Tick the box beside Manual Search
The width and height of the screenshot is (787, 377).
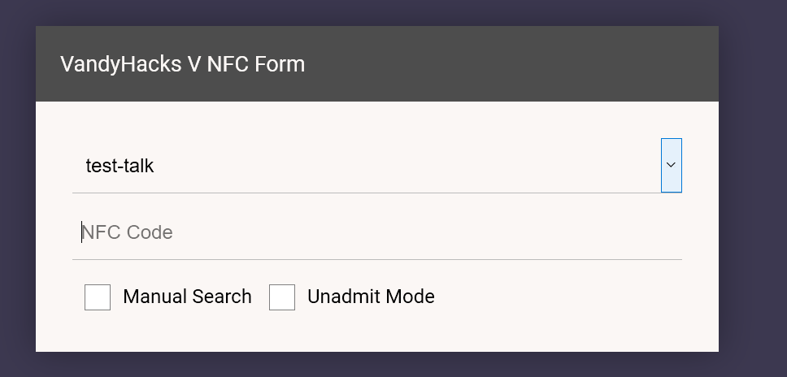(x=98, y=297)
